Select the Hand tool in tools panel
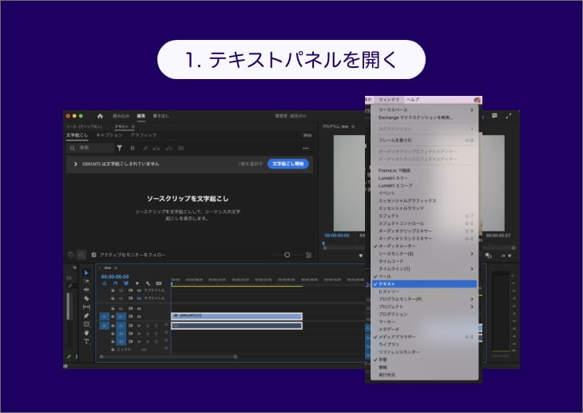 coord(86,332)
